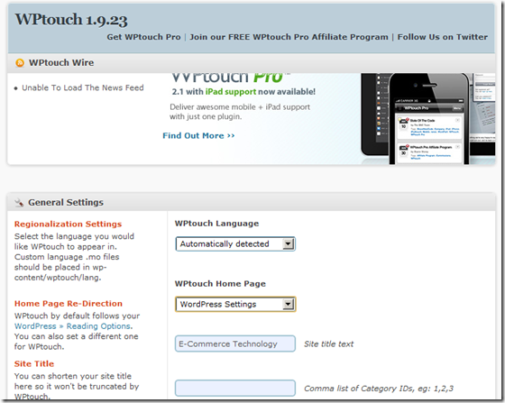Click the Regionalization Settings heading
The width and height of the screenshot is (505, 403).
click(68, 224)
